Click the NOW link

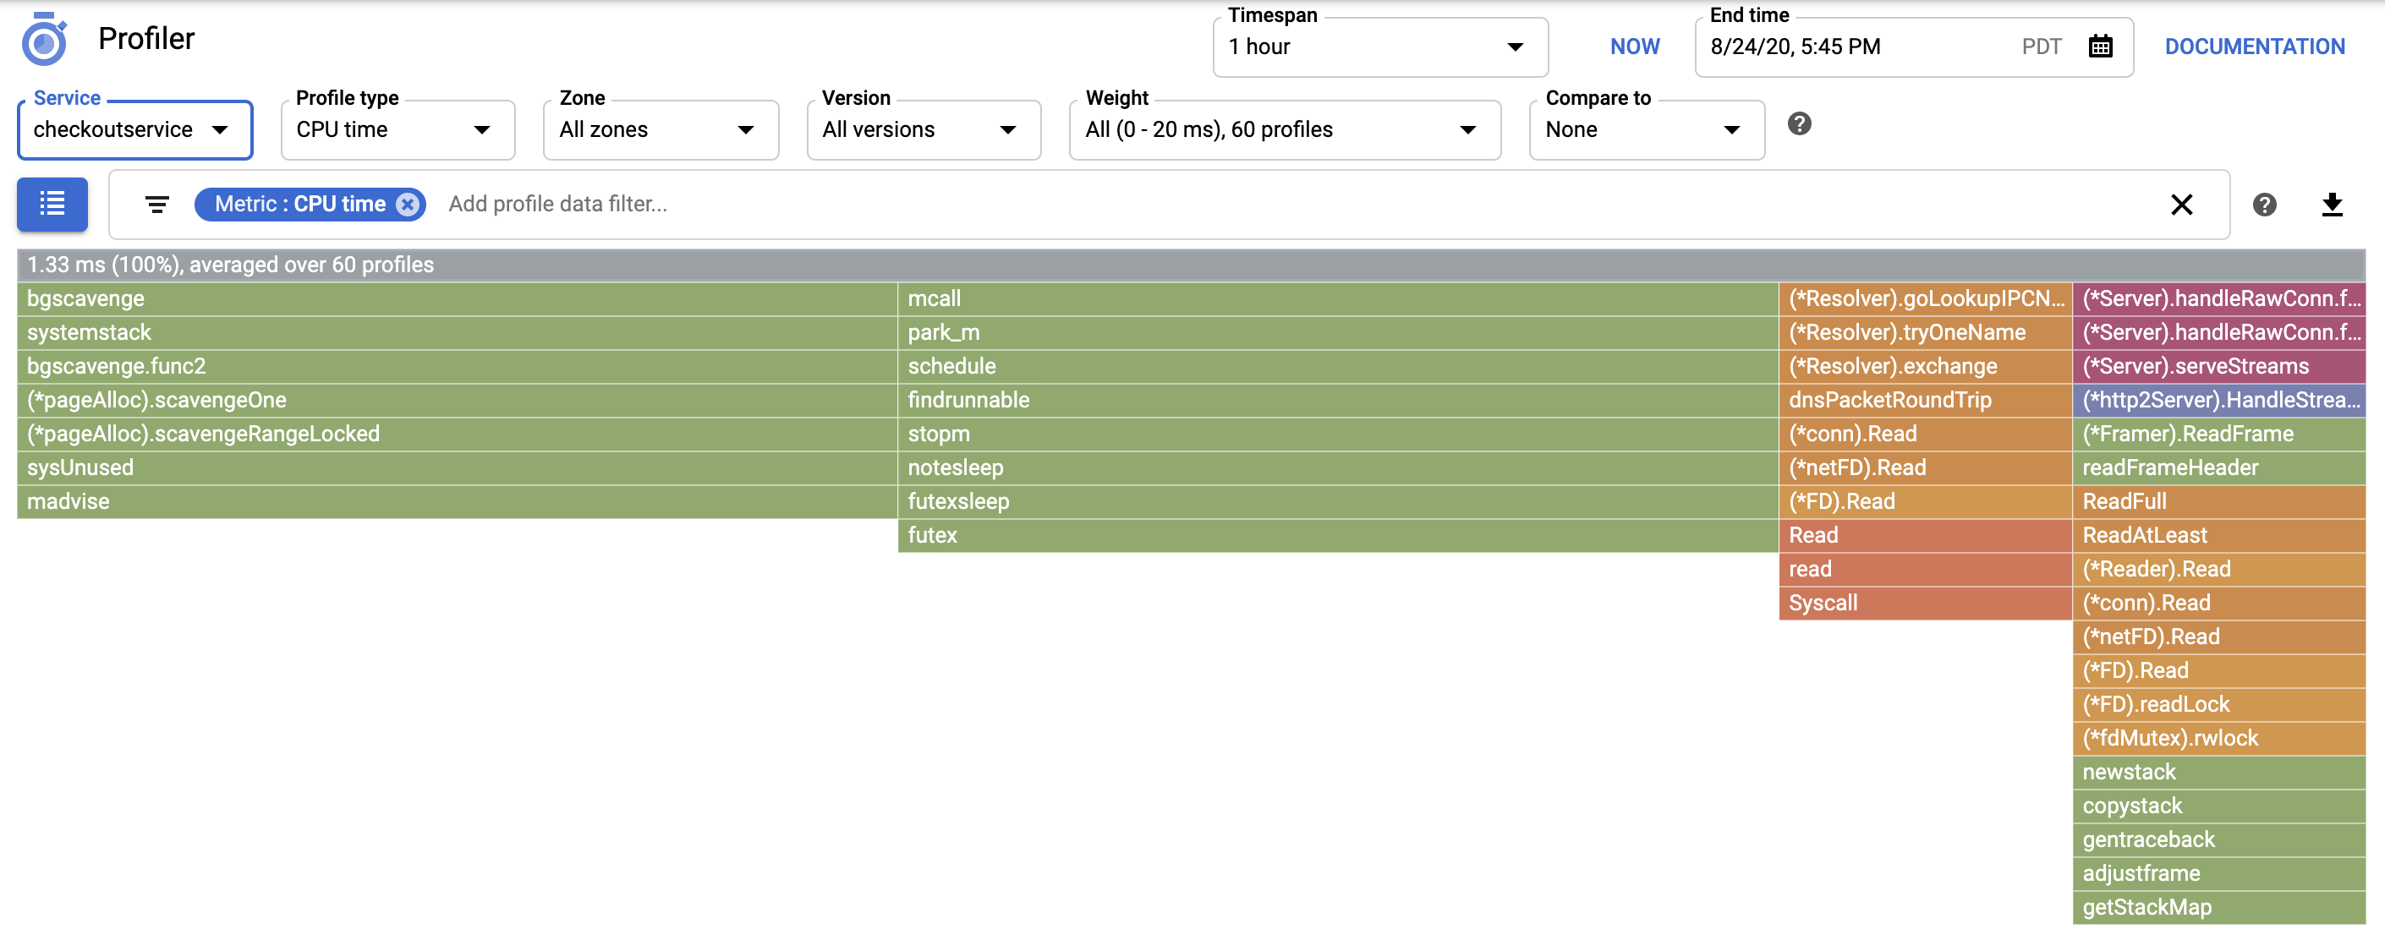(1635, 46)
